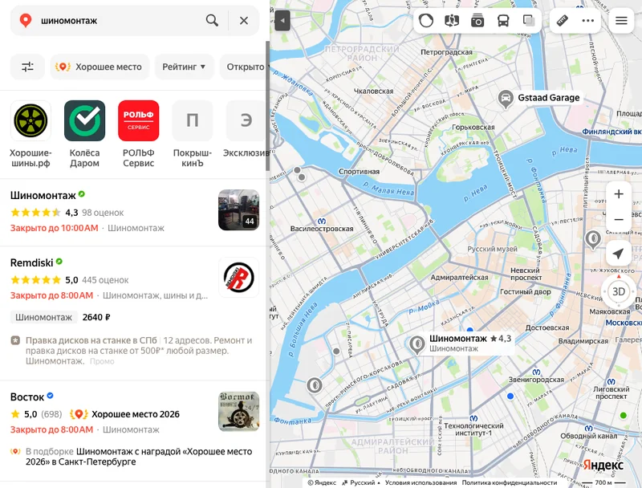Open Шиномонтаж photo thumbnail with 44

238,210
